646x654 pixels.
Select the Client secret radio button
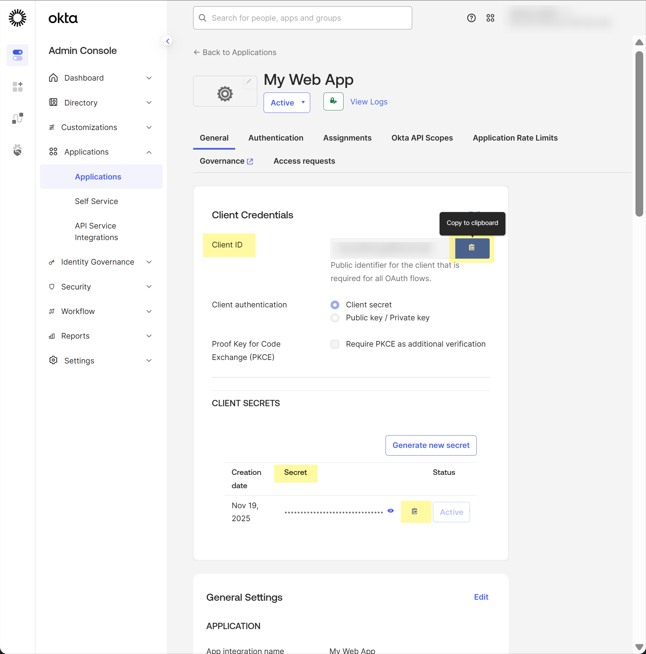pyautogui.click(x=335, y=305)
